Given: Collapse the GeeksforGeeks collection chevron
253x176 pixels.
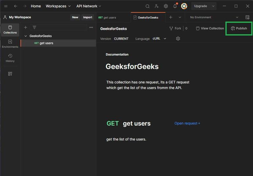Looking at the screenshot, I should click(25, 36).
